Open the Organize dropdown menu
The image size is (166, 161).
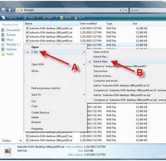tap(11, 18)
